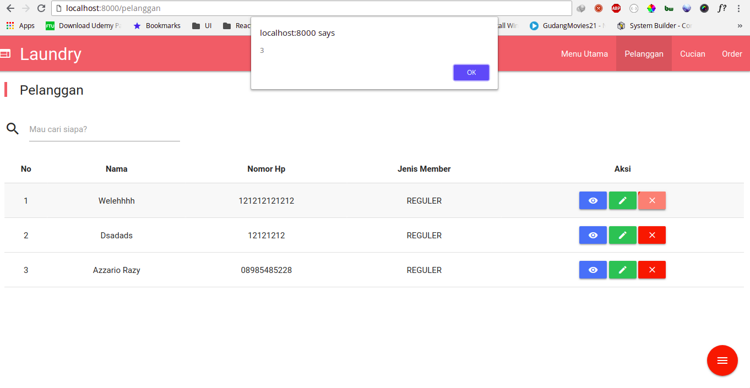750x388 pixels.
Task: Click the Adblock Plus extension icon
Action: click(x=616, y=8)
